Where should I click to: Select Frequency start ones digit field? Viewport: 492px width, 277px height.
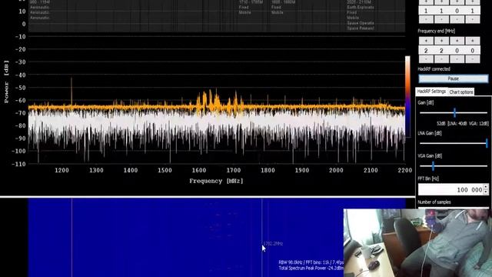[x=472, y=11]
